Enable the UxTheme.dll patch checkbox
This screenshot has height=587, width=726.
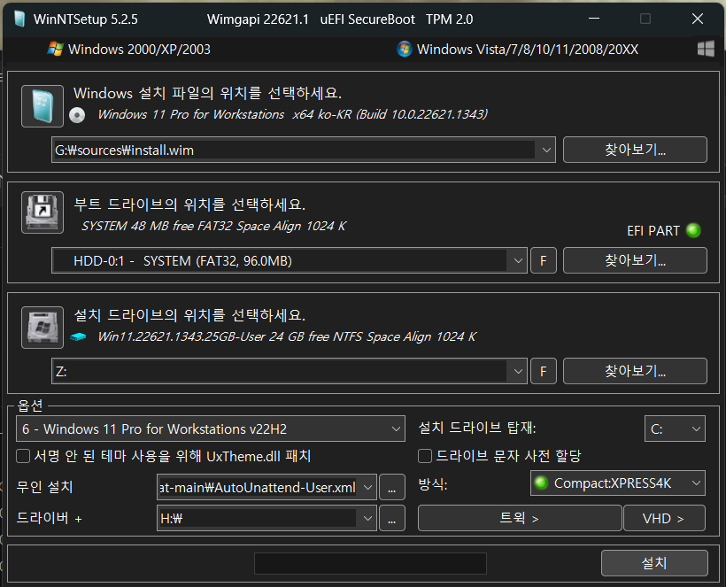tap(23, 456)
